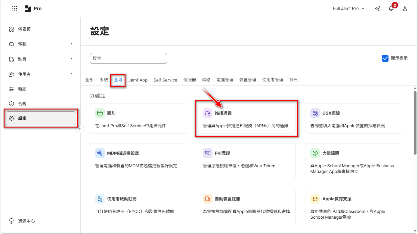The height and width of the screenshot is (234, 418).
Task: Open the app launcher grid icon
Action: click(14, 8)
